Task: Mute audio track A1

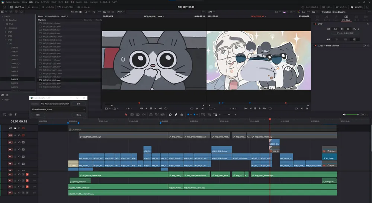Action: coord(27,174)
